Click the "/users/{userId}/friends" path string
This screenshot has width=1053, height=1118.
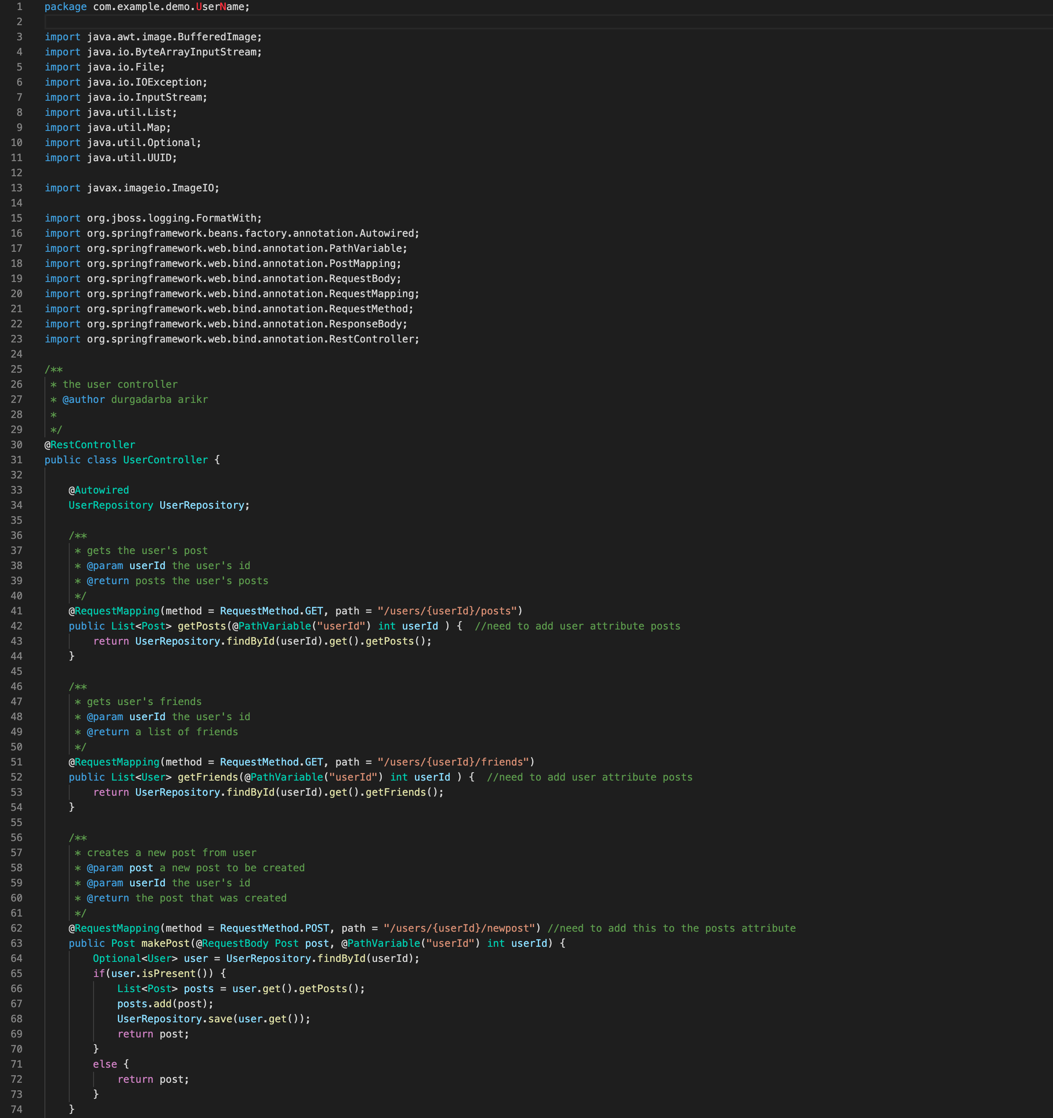tap(453, 762)
